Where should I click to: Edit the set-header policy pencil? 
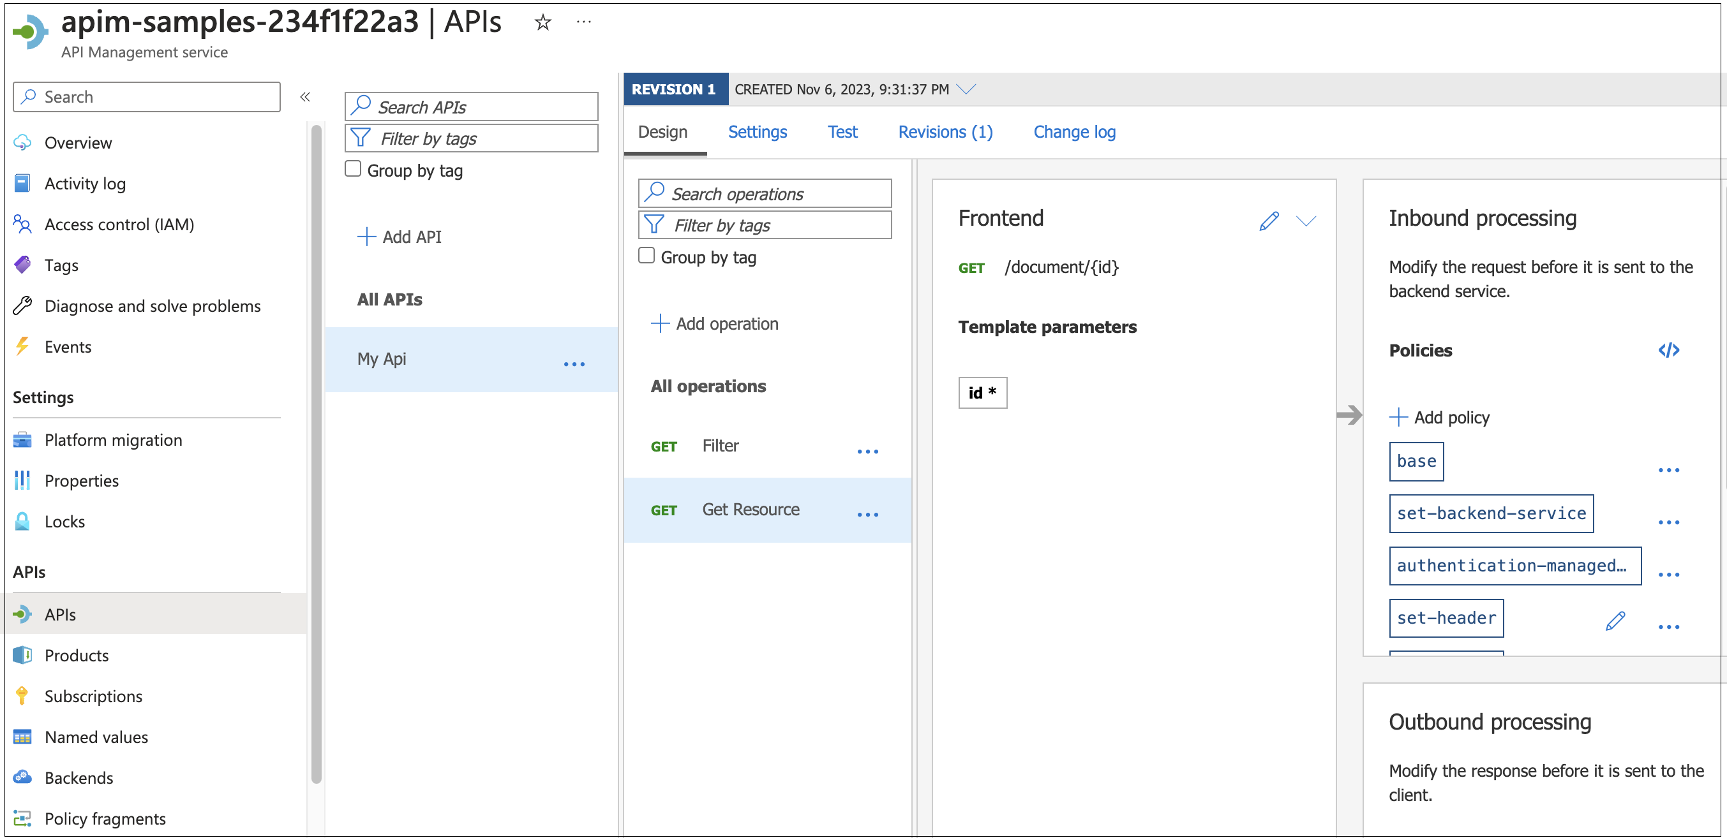tap(1615, 621)
